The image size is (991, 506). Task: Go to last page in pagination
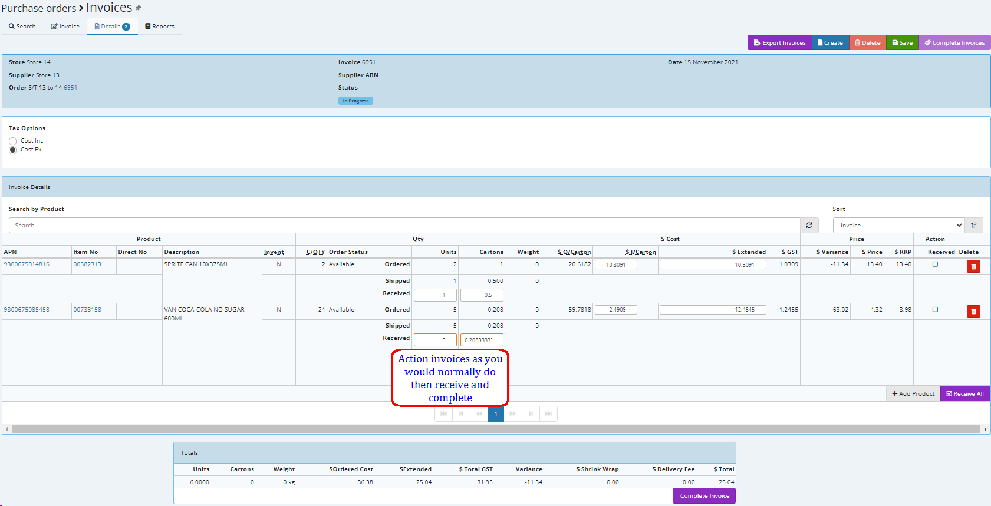coord(548,414)
